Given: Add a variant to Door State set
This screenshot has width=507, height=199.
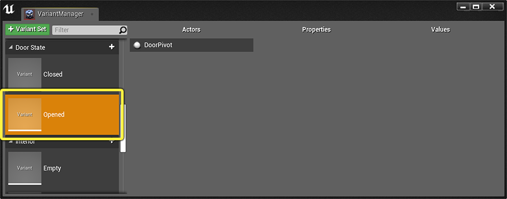Looking at the screenshot, I should (x=112, y=47).
